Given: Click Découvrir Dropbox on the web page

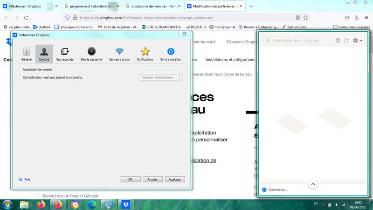Looking at the screenshot, I should 242,42.
